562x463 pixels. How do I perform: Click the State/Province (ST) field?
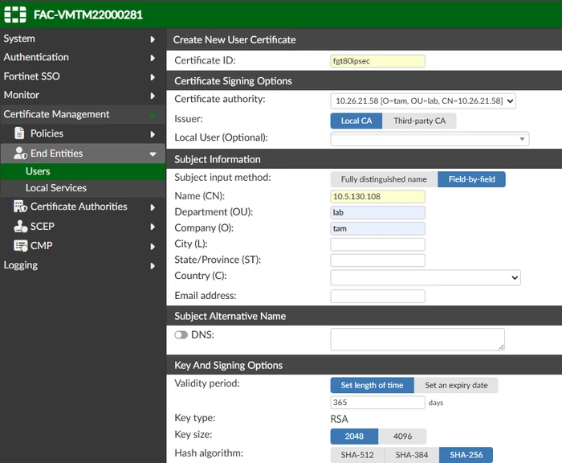tap(377, 260)
